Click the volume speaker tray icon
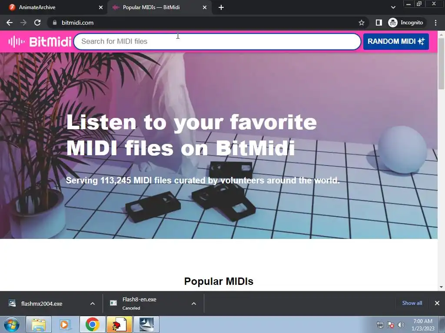 401,325
